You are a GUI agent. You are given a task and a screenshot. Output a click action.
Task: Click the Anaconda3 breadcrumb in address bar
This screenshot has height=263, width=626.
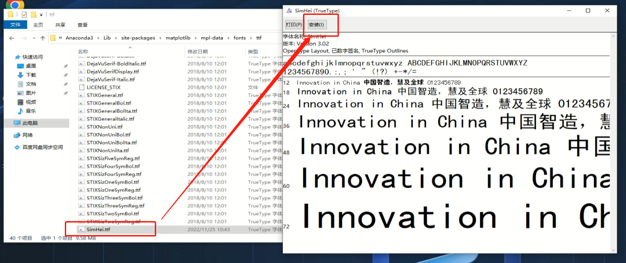click(x=79, y=38)
